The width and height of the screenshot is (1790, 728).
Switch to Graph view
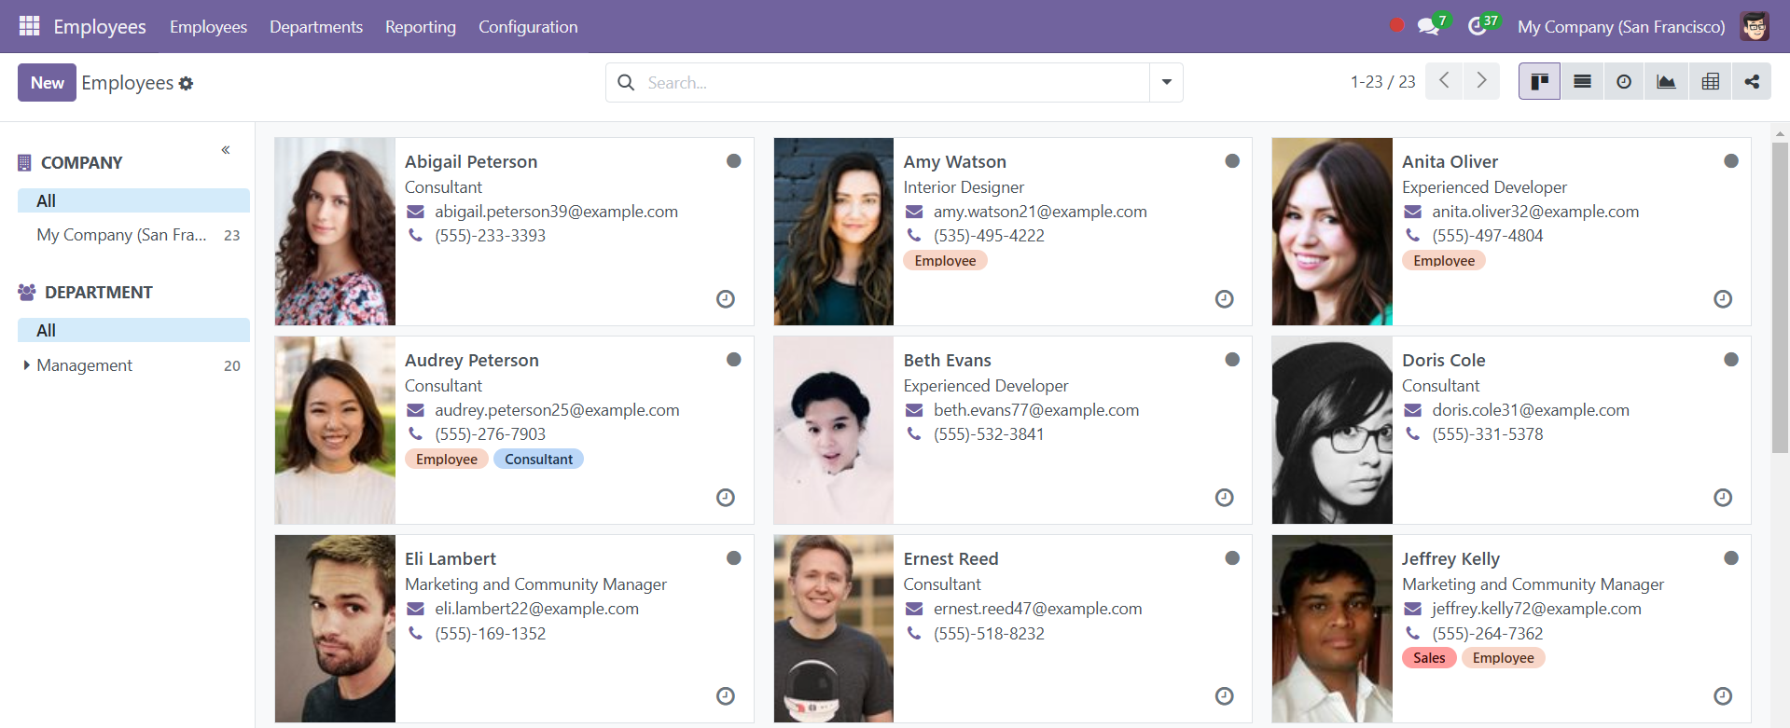tap(1666, 82)
